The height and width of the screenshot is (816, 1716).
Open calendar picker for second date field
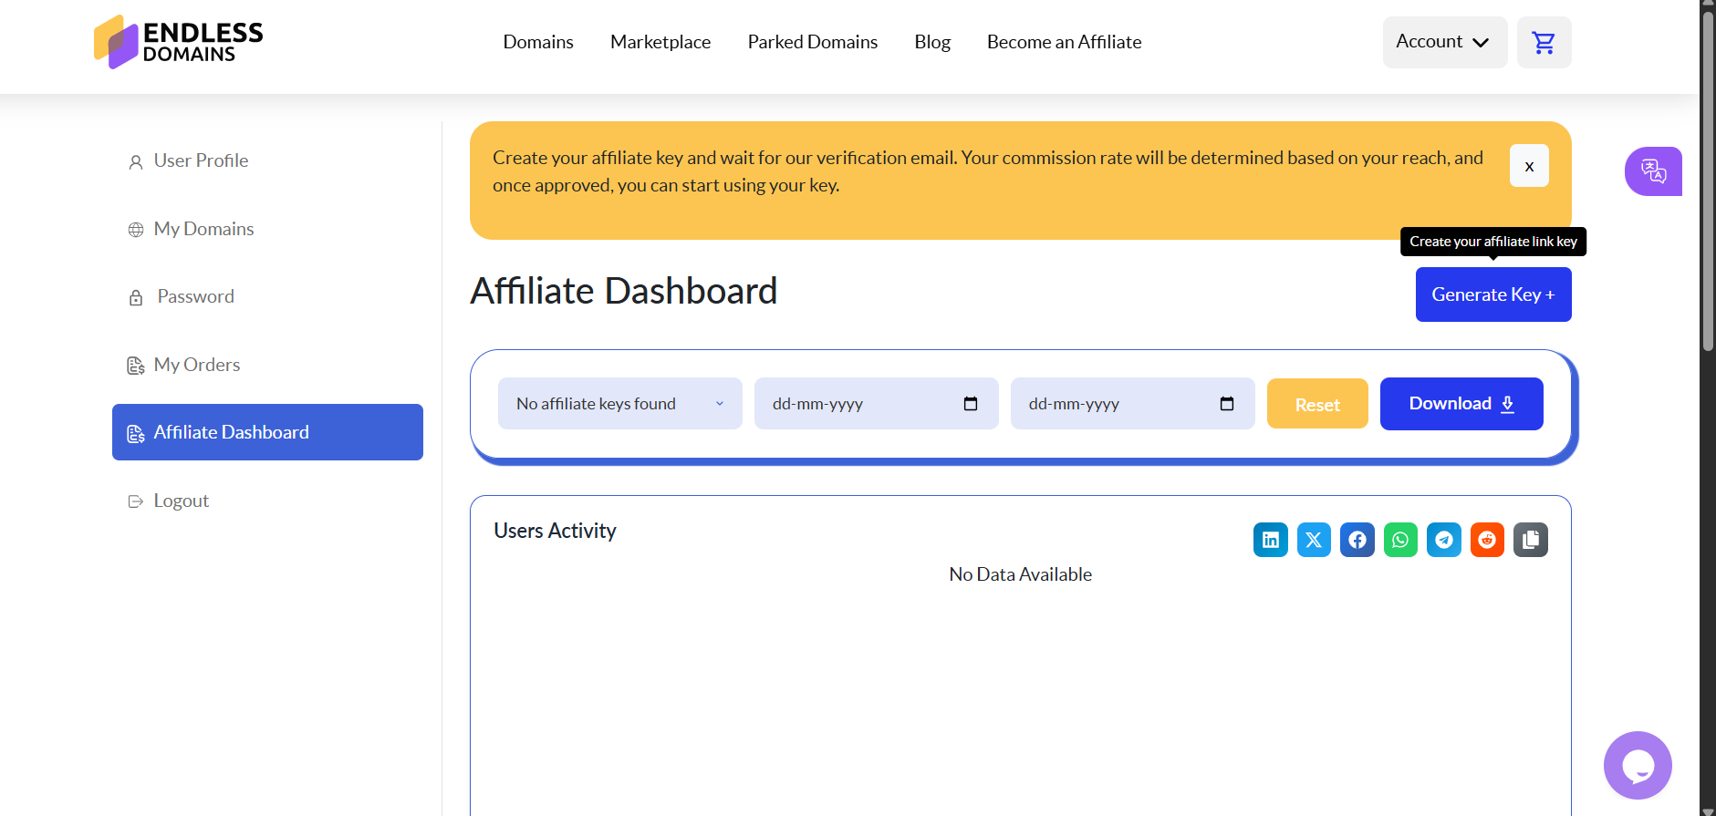[1227, 404]
